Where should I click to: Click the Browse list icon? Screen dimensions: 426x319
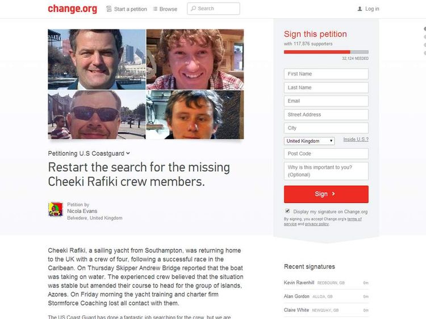(x=155, y=9)
